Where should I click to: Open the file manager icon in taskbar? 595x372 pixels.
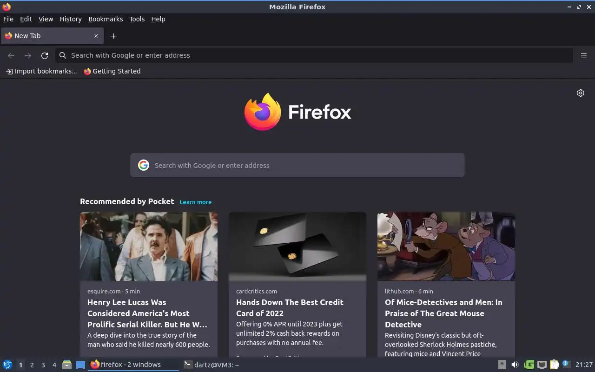click(x=67, y=365)
